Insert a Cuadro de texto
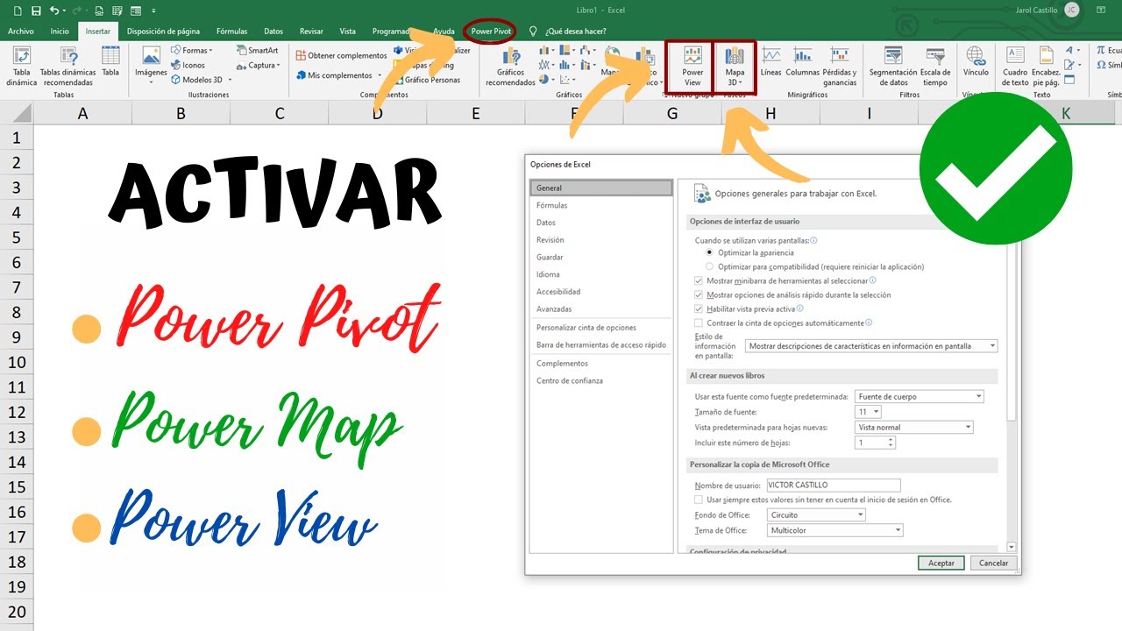 pos(1015,66)
